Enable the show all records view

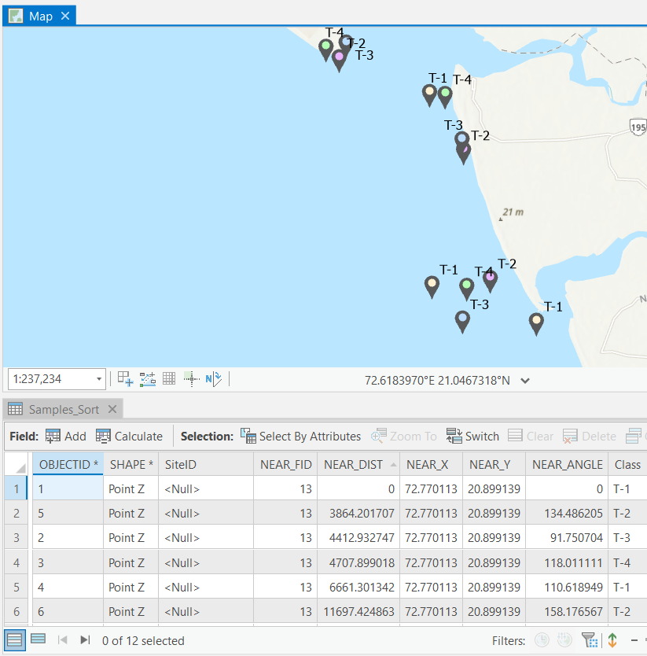[x=14, y=639]
